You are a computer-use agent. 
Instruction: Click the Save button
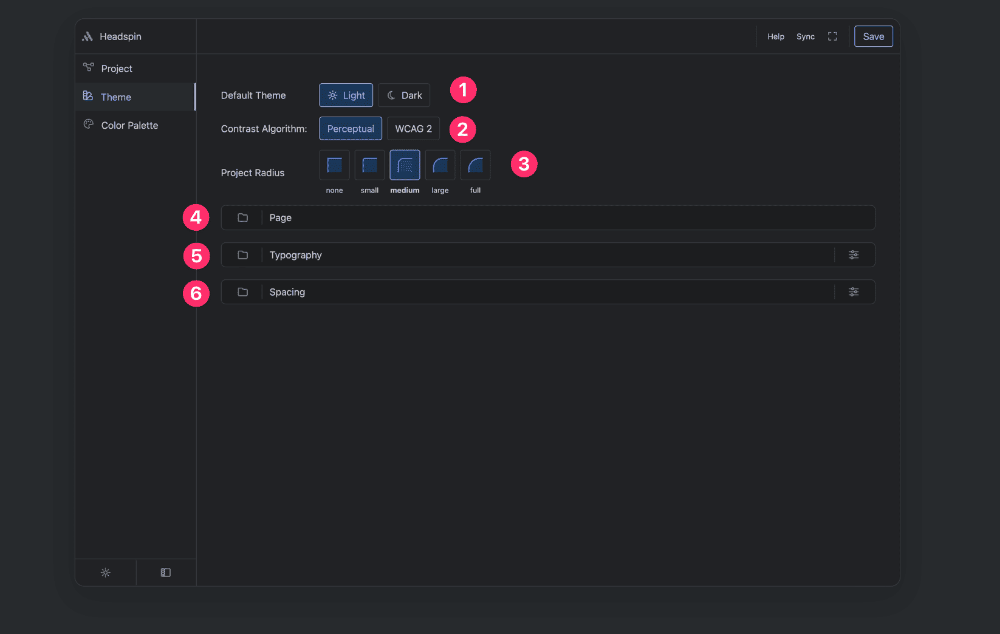pyautogui.click(x=873, y=36)
